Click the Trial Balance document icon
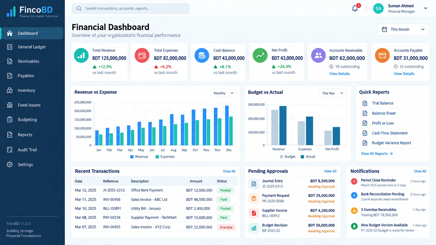The height and width of the screenshot is (245, 436). [x=365, y=103]
